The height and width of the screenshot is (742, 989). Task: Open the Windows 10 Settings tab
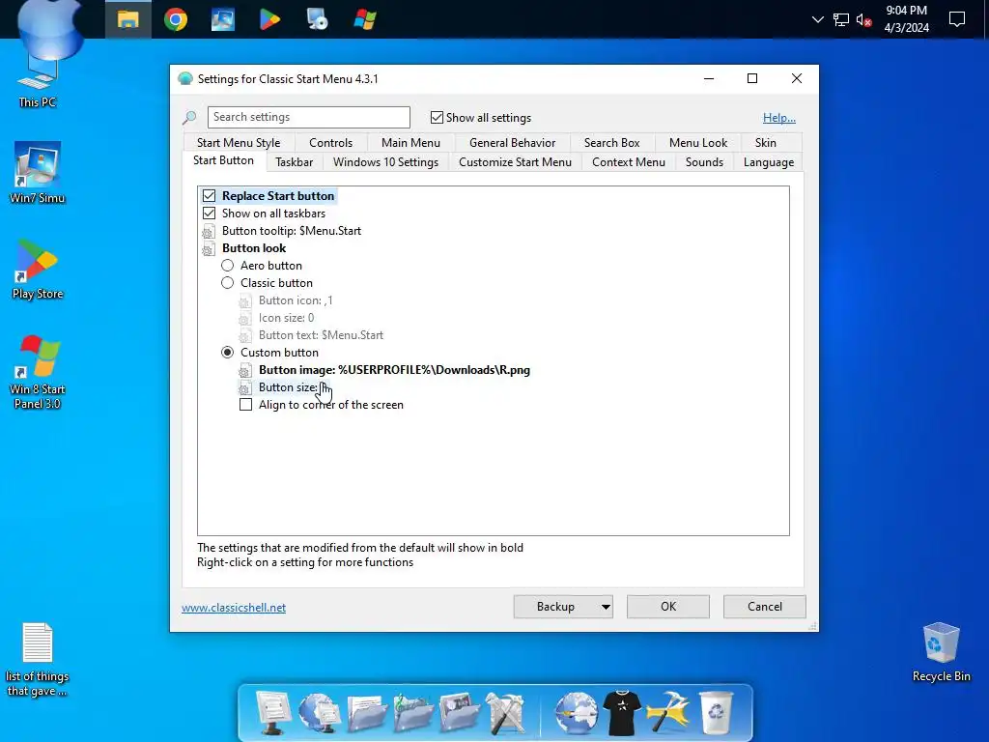point(385,162)
